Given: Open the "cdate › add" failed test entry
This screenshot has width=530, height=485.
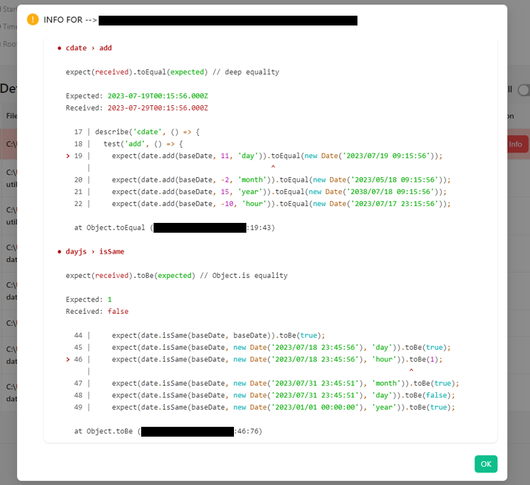Looking at the screenshot, I should click(x=87, y=48).
